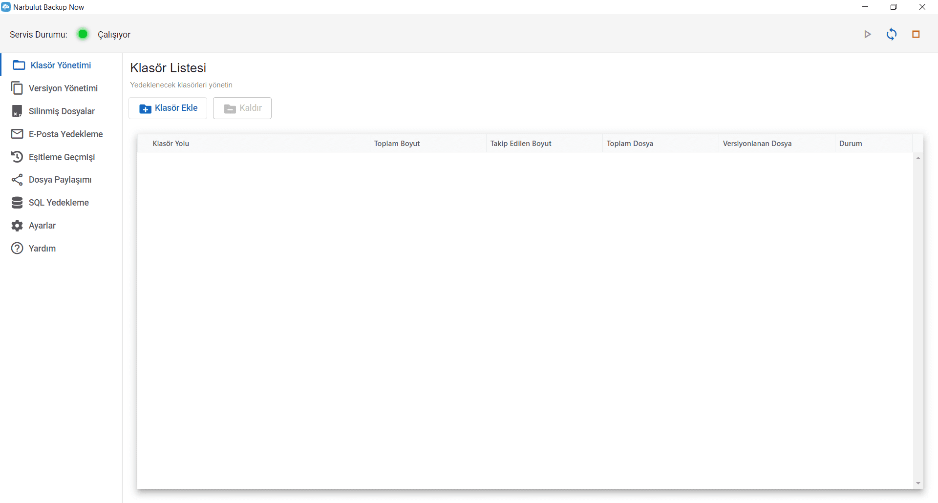Sort by Toplam Dosya column header

pos(661,144)
